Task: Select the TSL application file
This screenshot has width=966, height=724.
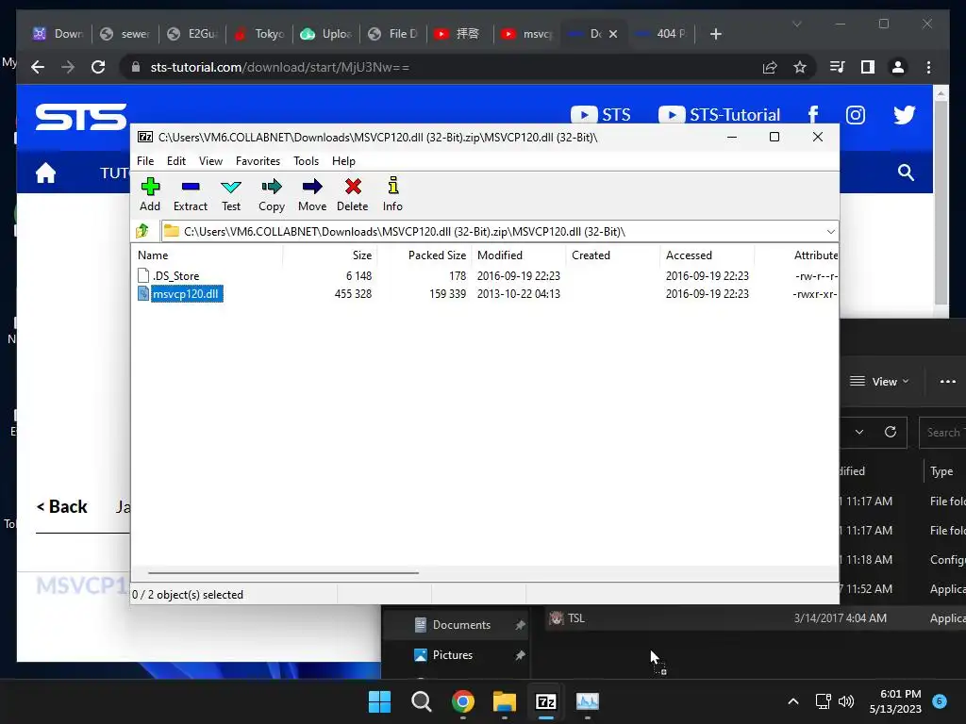Action: click(x=756, y=618)
